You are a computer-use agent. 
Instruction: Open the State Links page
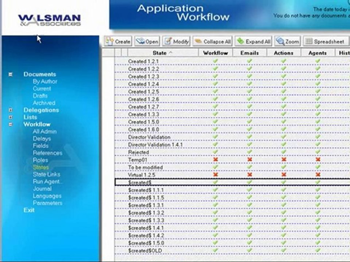point(46,174)
